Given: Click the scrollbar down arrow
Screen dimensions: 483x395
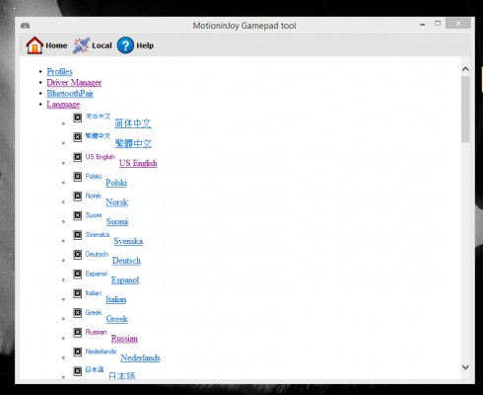Looking at the screenshot, I should tap(465, 367).
